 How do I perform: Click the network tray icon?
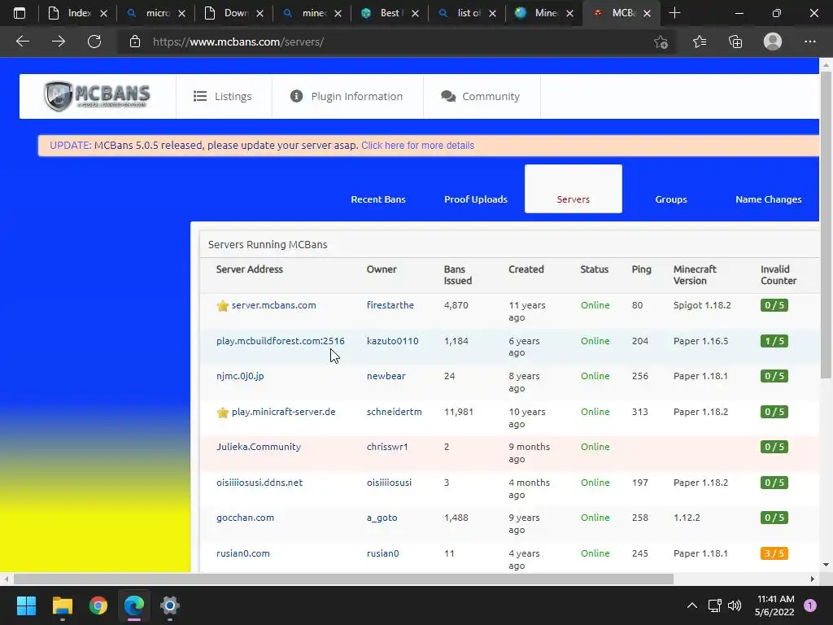[714, 605]
